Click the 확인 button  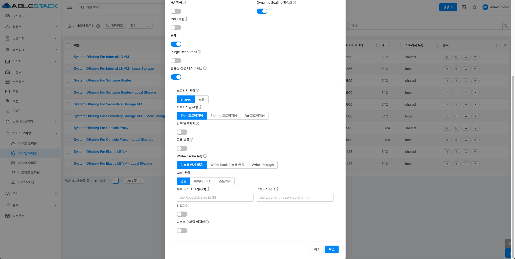click(x=331, y=249)
